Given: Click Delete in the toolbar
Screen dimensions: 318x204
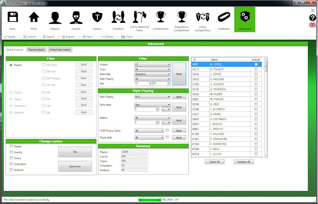Looking at the screenshot, I should (107, 37).
